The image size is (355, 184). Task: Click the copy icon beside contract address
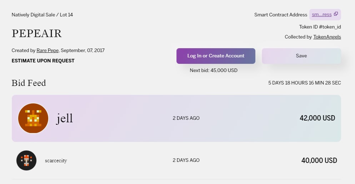pyautogui.click(x=336, y=14)
